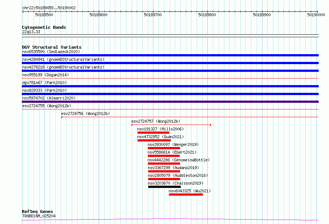Click the nsv3367299 (Audano2019) label
Screen dimensions: 329x224
click(173, 168)
